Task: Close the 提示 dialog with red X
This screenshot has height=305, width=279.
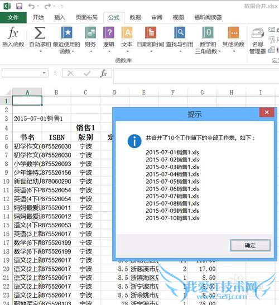Action: (267, 112)
